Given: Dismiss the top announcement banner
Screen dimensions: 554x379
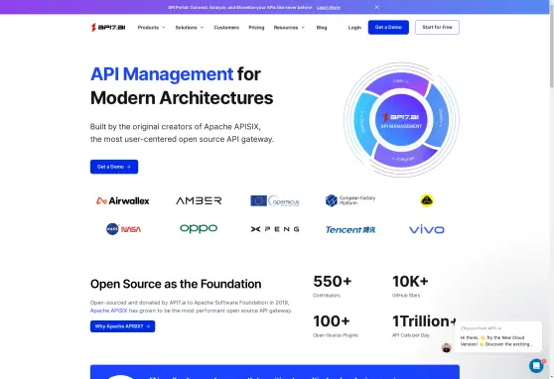Looking at the screenshot, I should [x=377, y=7].
